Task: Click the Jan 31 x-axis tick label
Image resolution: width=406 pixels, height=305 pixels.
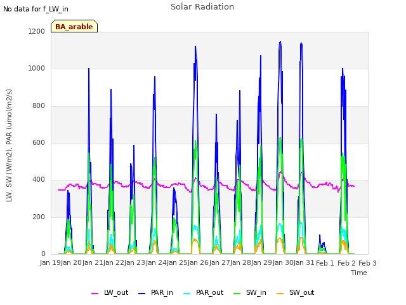Action: coord(304,263)
